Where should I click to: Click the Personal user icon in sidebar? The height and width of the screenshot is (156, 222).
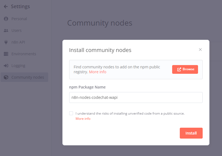click(6, 19)
